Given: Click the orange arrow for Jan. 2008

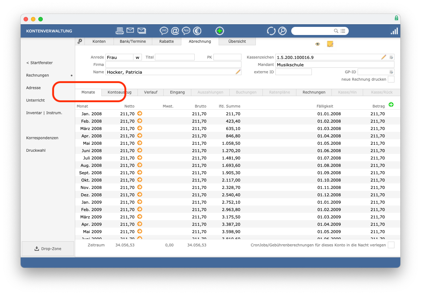Looking at the screenshot, I should 140,113.
